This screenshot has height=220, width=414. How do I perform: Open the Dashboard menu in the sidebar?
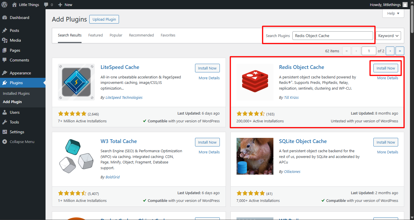pyautogui.click(x=19, y=18)
